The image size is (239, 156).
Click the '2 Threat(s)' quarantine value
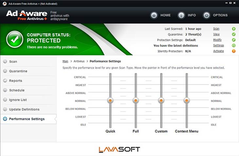193,34
